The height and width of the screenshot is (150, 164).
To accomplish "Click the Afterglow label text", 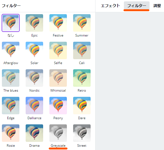I will tap(11, 63).
